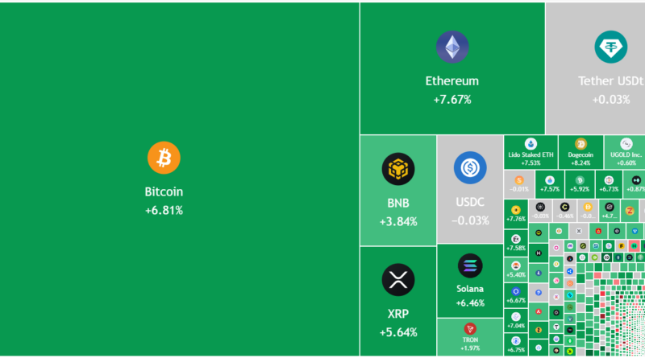Click the Bitcoin logo icon

tap(164, 158)
